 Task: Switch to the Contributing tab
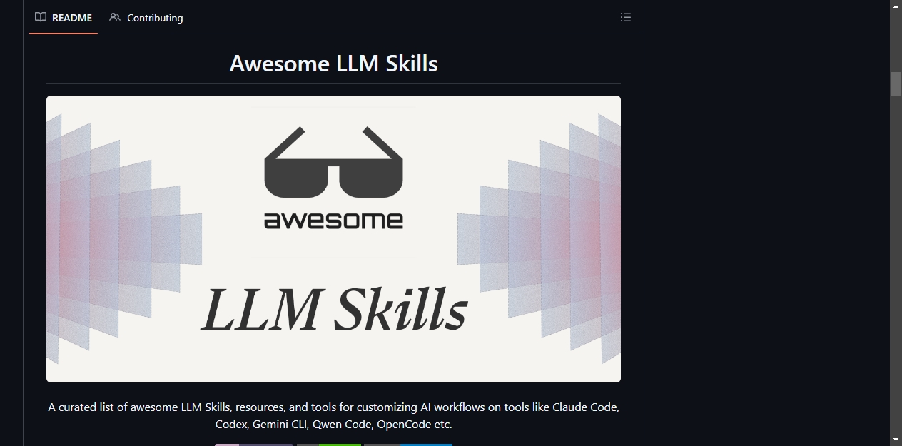pos(146,18)
